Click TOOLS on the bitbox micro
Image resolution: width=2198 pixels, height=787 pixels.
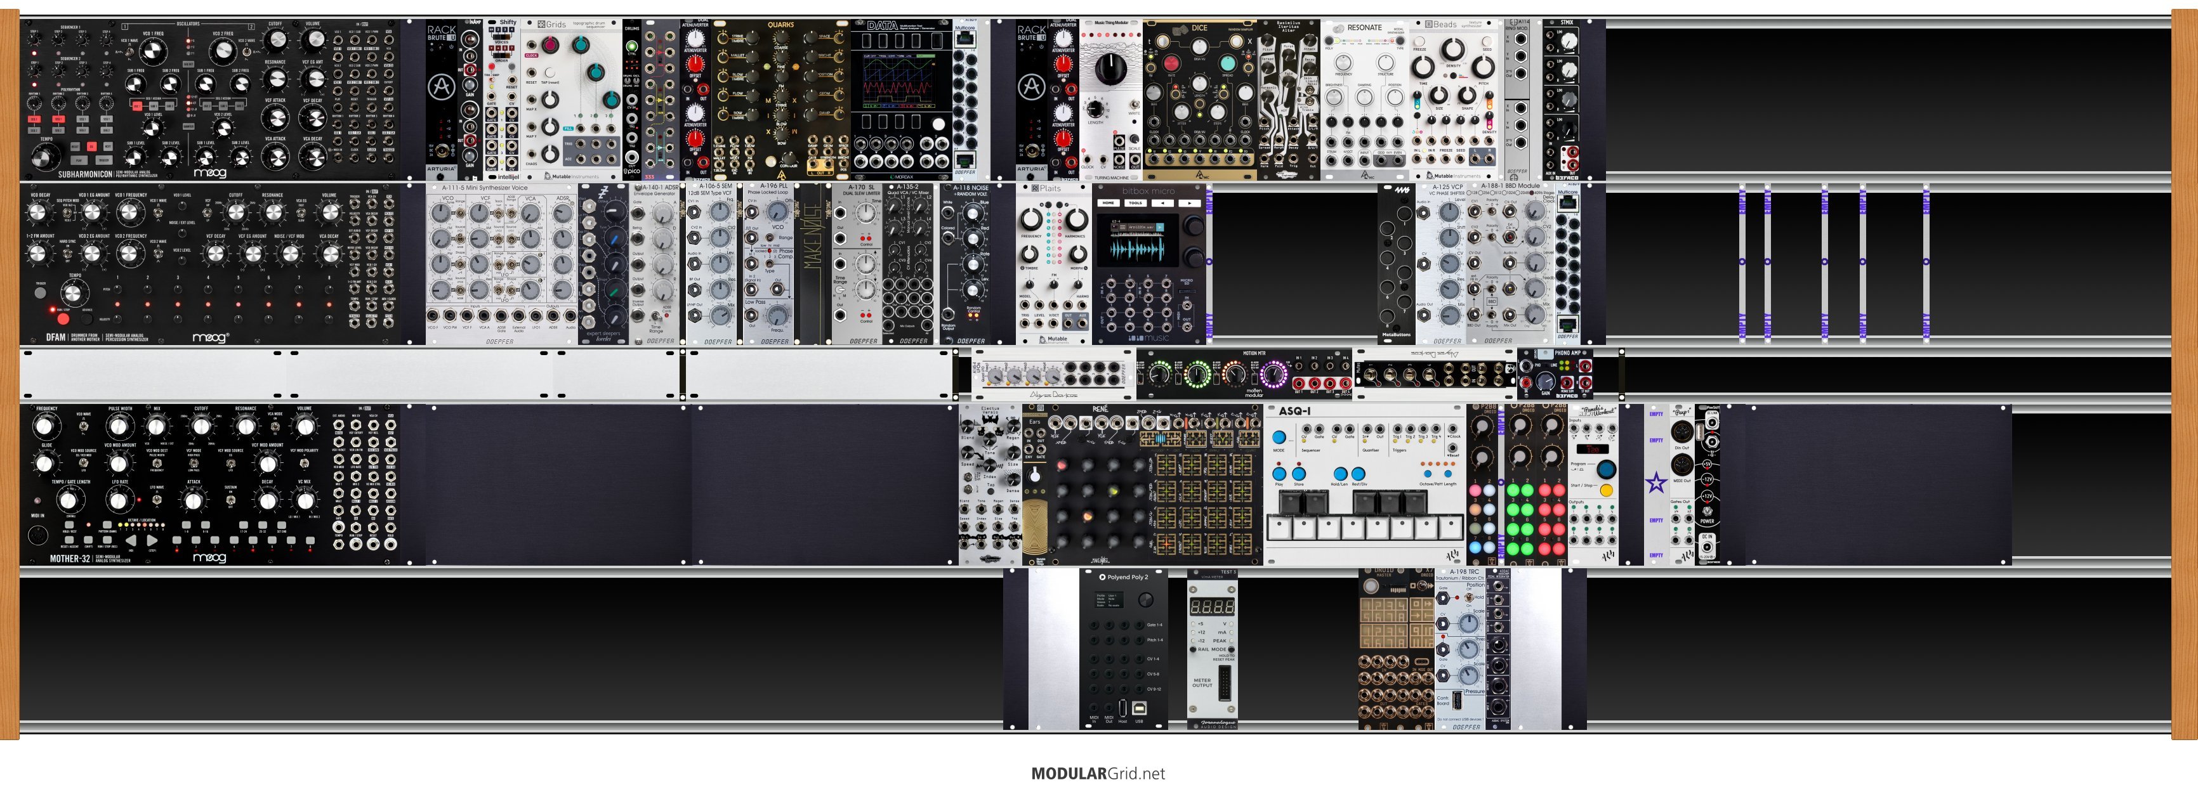pos(1136,203)
